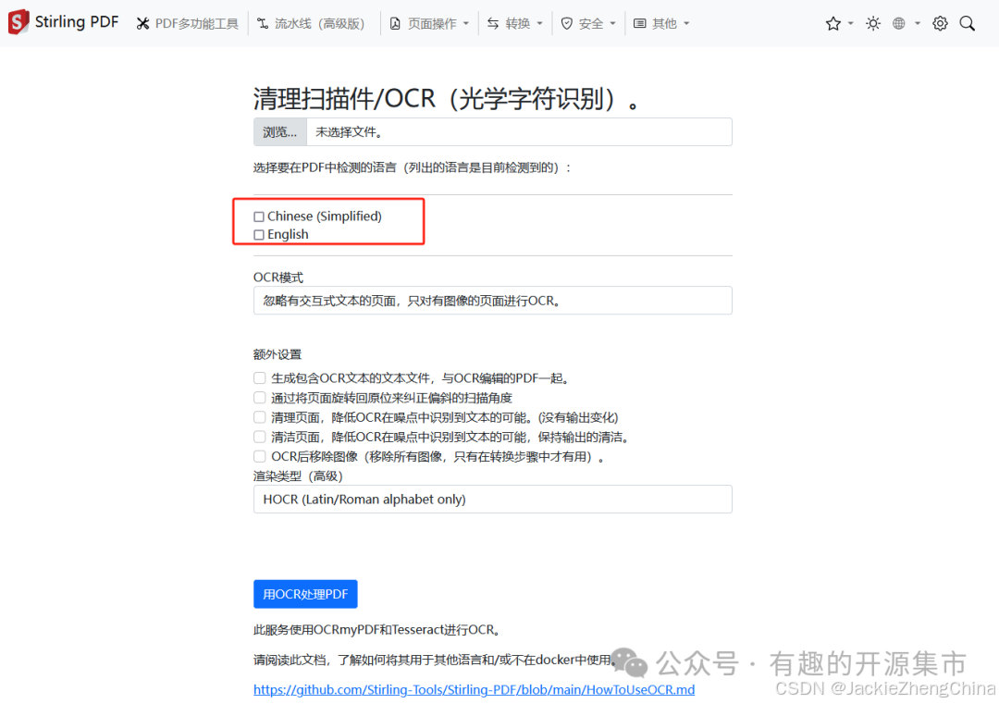Enable the English language checkbox
The width and height of the screenshot is (999, 704).
[259, 234]
